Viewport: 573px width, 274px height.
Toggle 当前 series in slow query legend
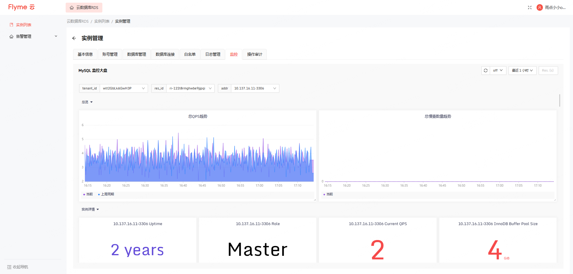[x=328, y=194]
